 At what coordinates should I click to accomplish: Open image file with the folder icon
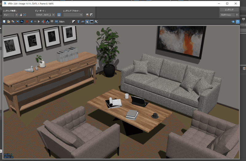9,22
